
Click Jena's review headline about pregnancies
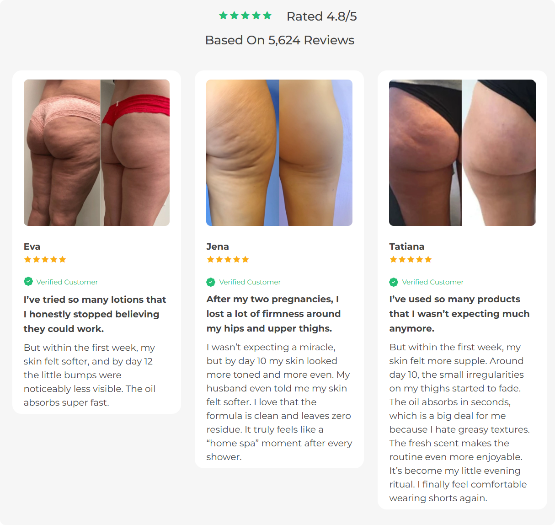[x=273, y=314]
